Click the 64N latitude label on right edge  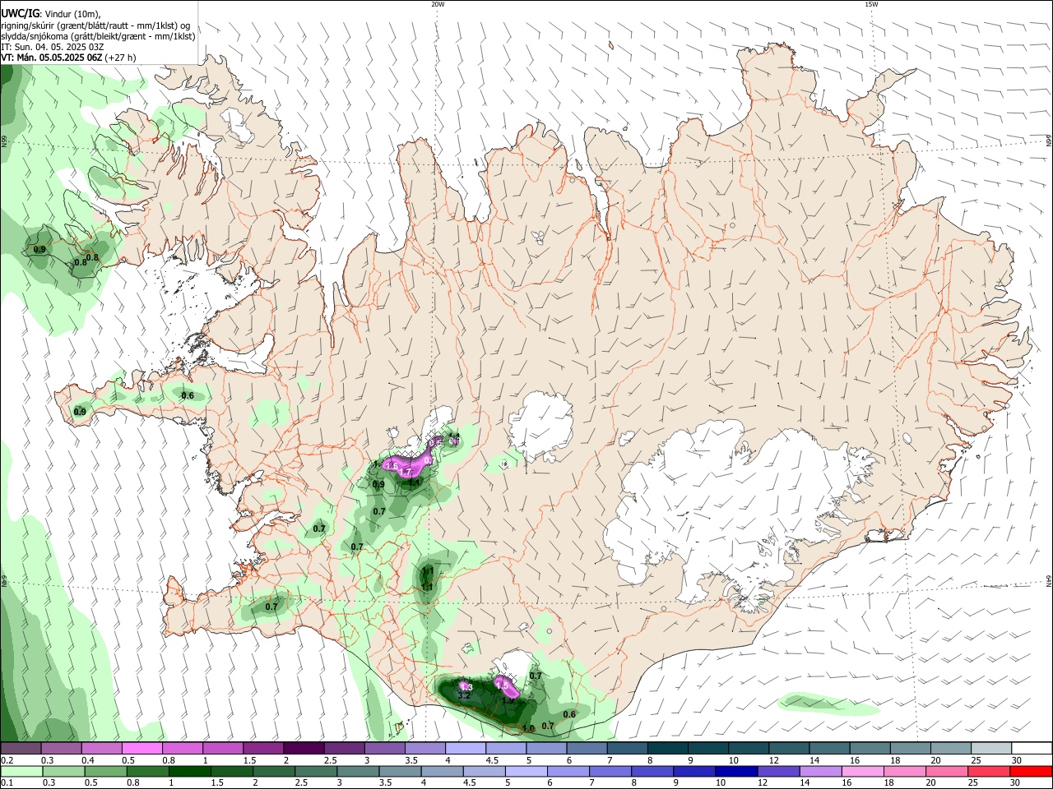pyautogui.click(x=1049, y=581)
